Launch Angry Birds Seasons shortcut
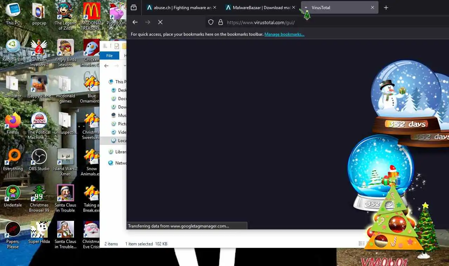This screenshot has height=266, width=449. pyautogui.click(x=66, y=53)
